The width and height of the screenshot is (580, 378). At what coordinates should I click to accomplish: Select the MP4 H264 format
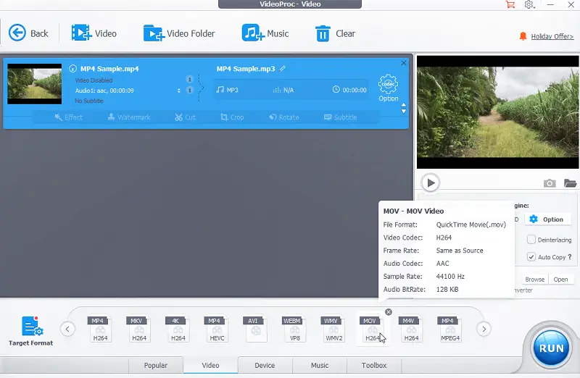click(100, 329)
